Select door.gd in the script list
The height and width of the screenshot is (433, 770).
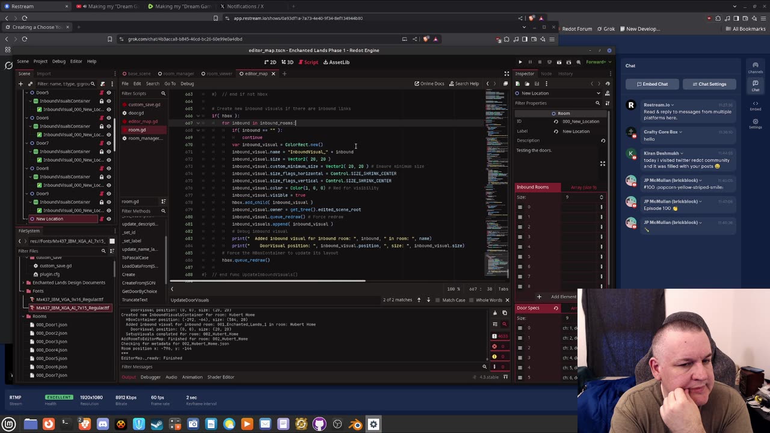tap(136, 113)
